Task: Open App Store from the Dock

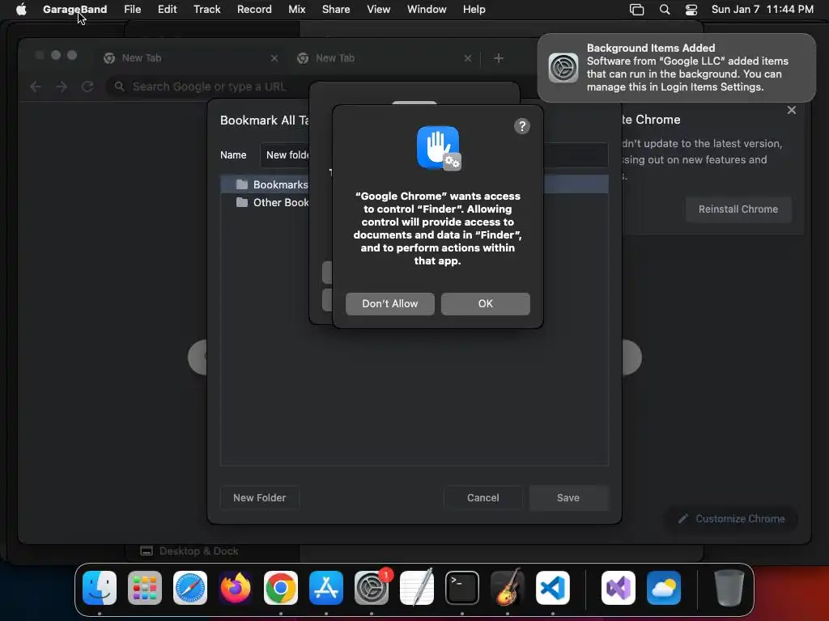Action: coord(326,588)
